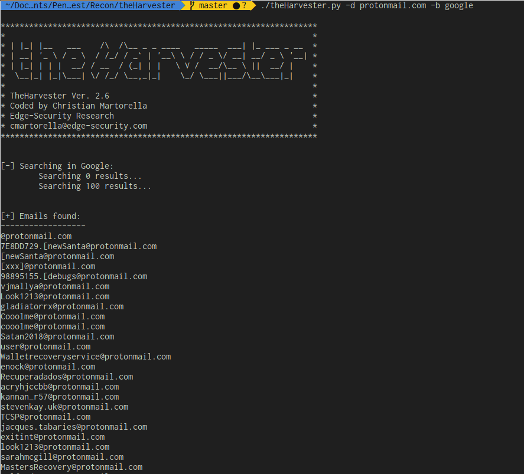The width and height of the screenshot is (524, 474).
Task: Click stevenkay.uk@protonmail.com entry
Action: click(64, 407)
